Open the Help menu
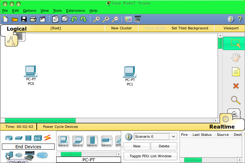 point(93,11)
